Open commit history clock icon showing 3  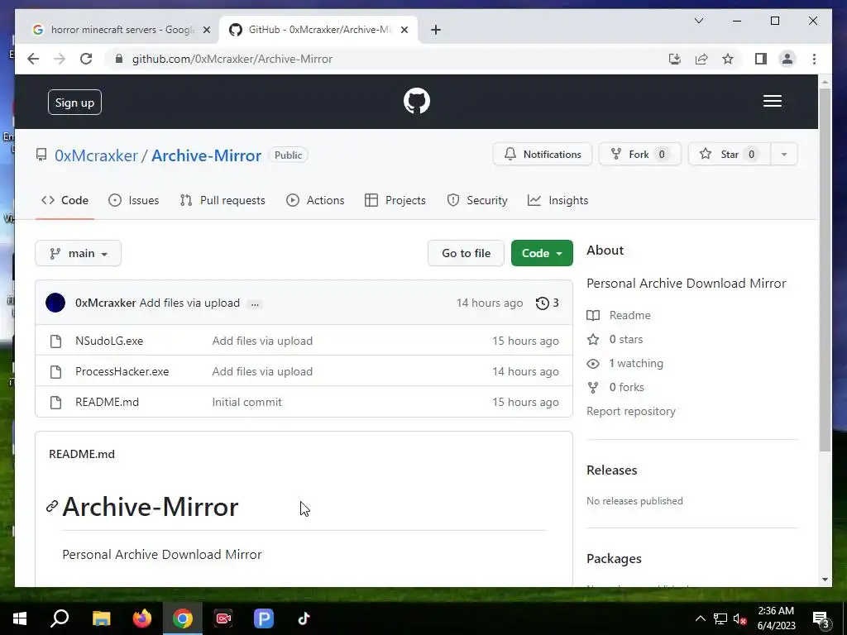pyautogui.click(x=547, y=303)
